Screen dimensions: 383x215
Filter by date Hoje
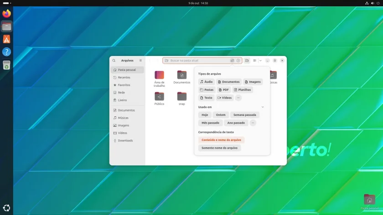[x=205, y=115]
